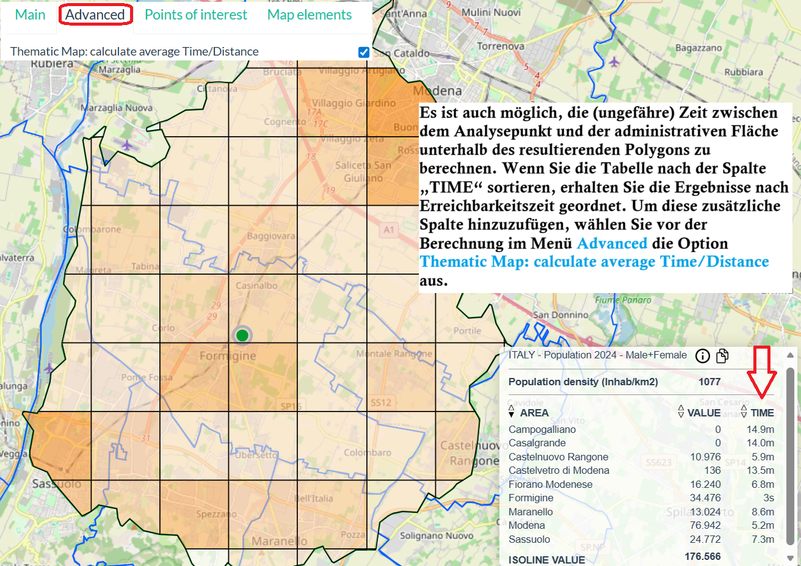Click the Sassuolo row in the area table
This screenshot has height=566, width=801.
[x=529, y=539]
